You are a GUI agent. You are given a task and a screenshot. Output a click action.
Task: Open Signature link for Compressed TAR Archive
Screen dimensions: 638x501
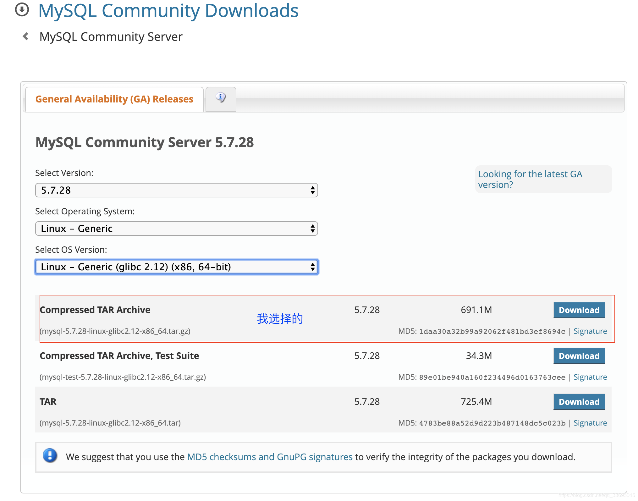[x=590, y=331]
